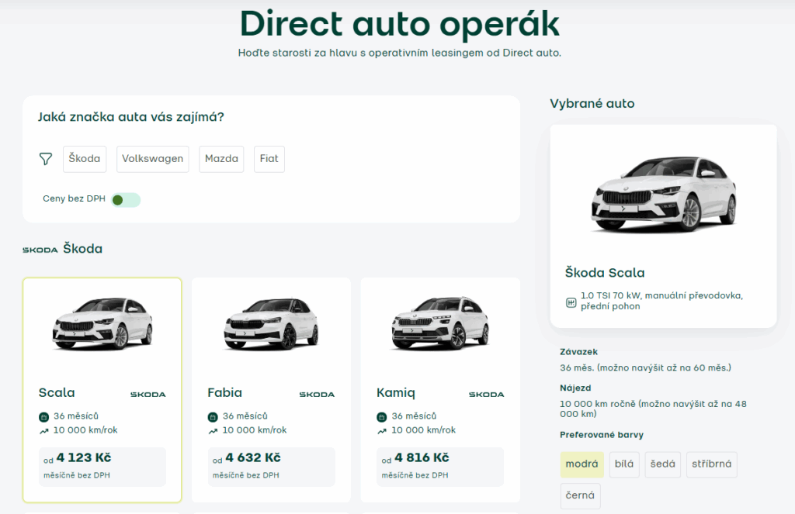Select the stříbrná color option
Image resolution: width=795 pixels, height=514 pixels.
tap(711, 464)
